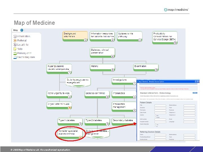Click the referring doctor's Name field
Screen dimensions: 203x152
click(x=160, y=135)
